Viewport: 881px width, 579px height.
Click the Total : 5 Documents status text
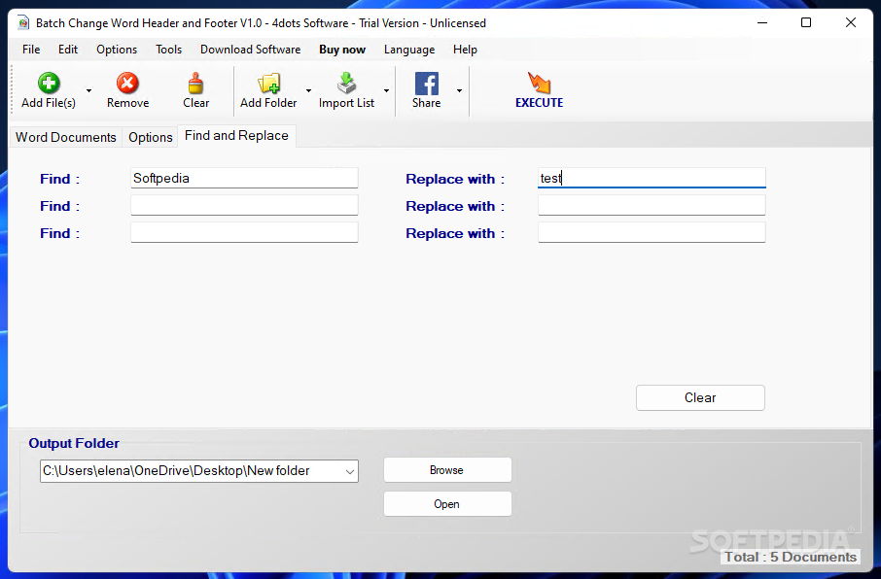(791, 557)
